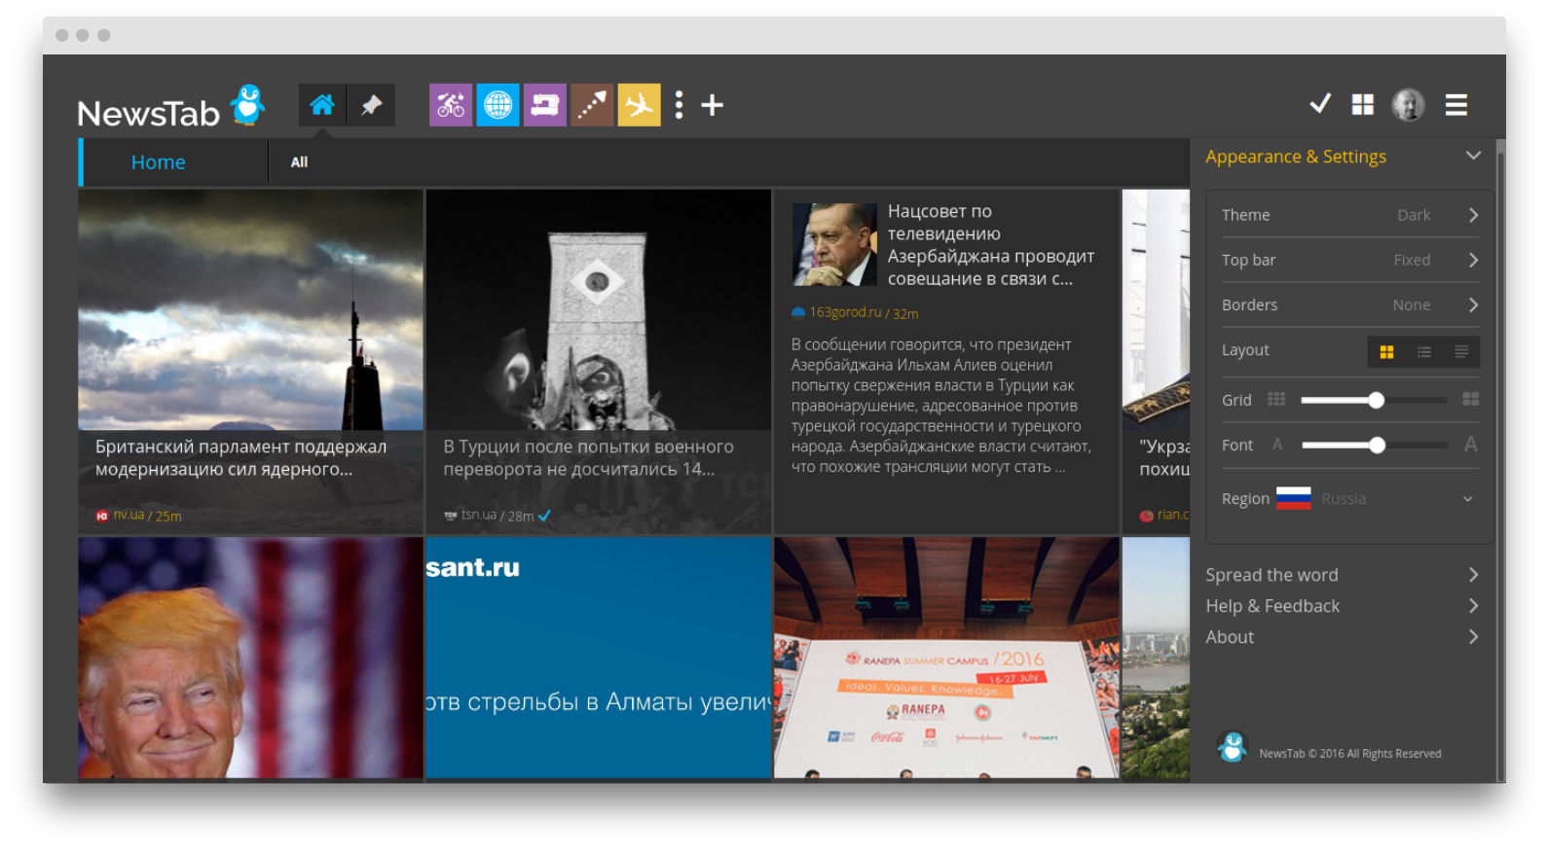Click the Erdogan thumbnail image

coord(834,244)
